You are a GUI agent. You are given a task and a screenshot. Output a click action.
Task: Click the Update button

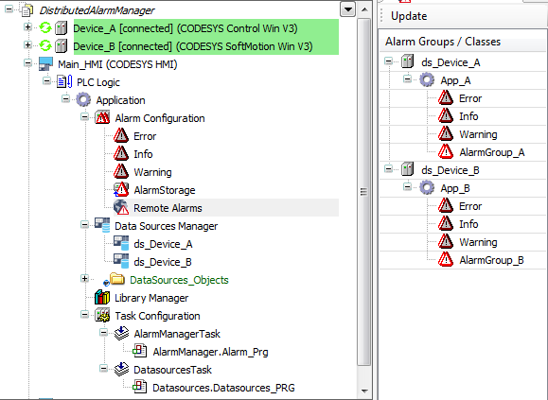pos(409,16)
